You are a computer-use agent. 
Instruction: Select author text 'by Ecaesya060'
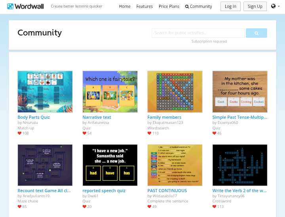pyautogui.click(x=225, y=123)
